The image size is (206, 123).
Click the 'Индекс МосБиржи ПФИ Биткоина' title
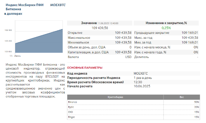24,7
